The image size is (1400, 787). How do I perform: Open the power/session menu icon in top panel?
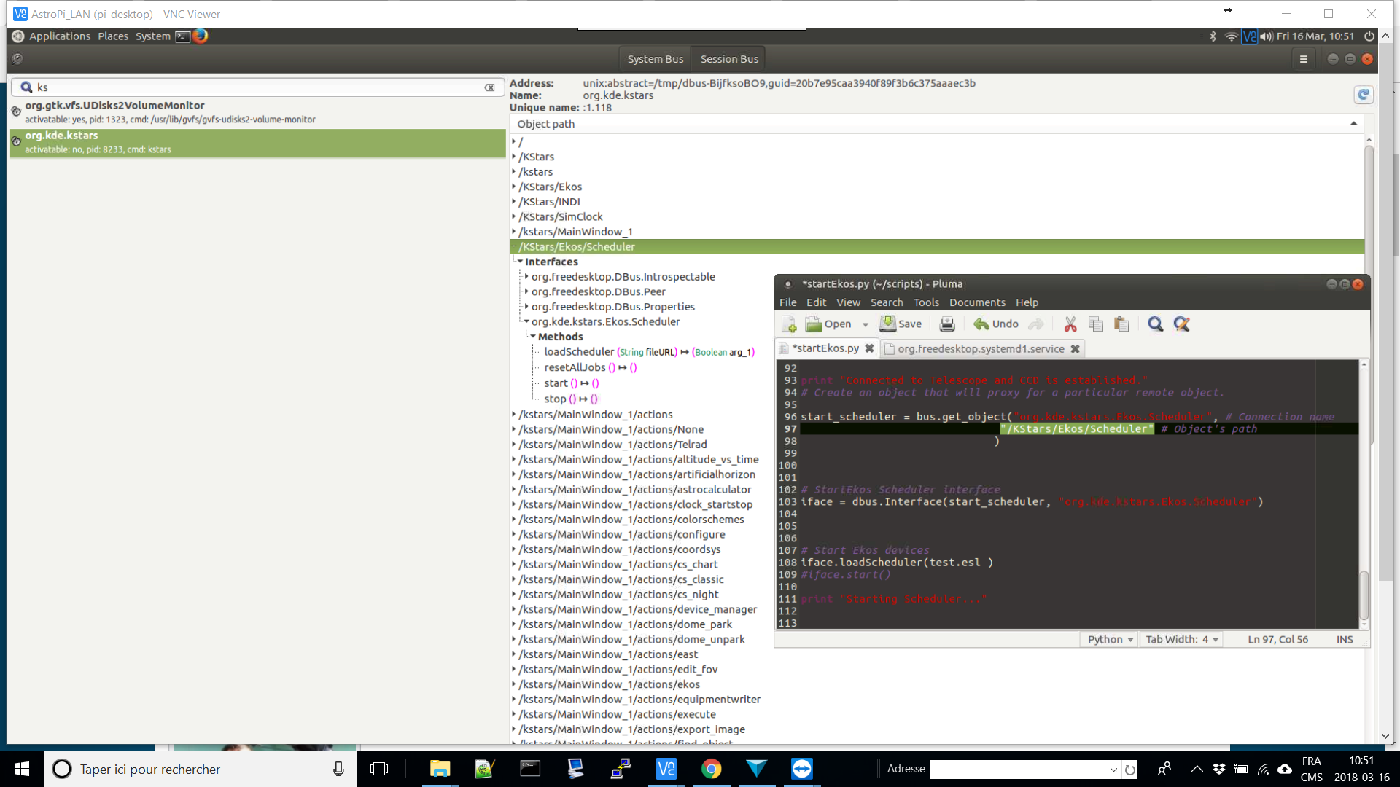pyautogui.click(x=1369, y=36)
